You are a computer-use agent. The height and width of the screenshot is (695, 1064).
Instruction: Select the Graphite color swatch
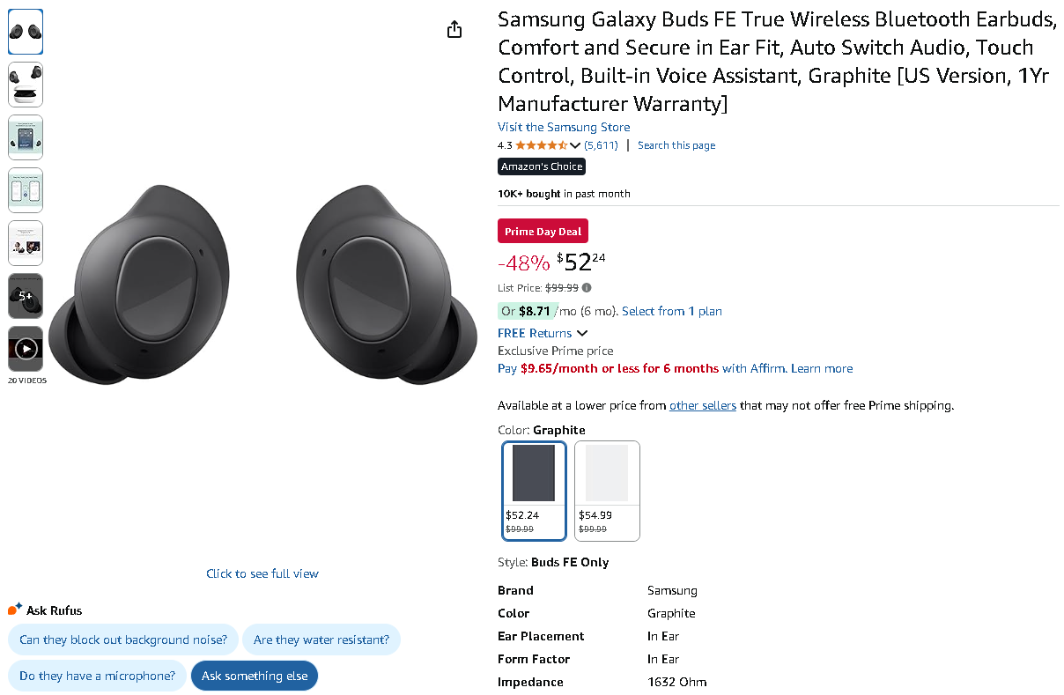534,490
